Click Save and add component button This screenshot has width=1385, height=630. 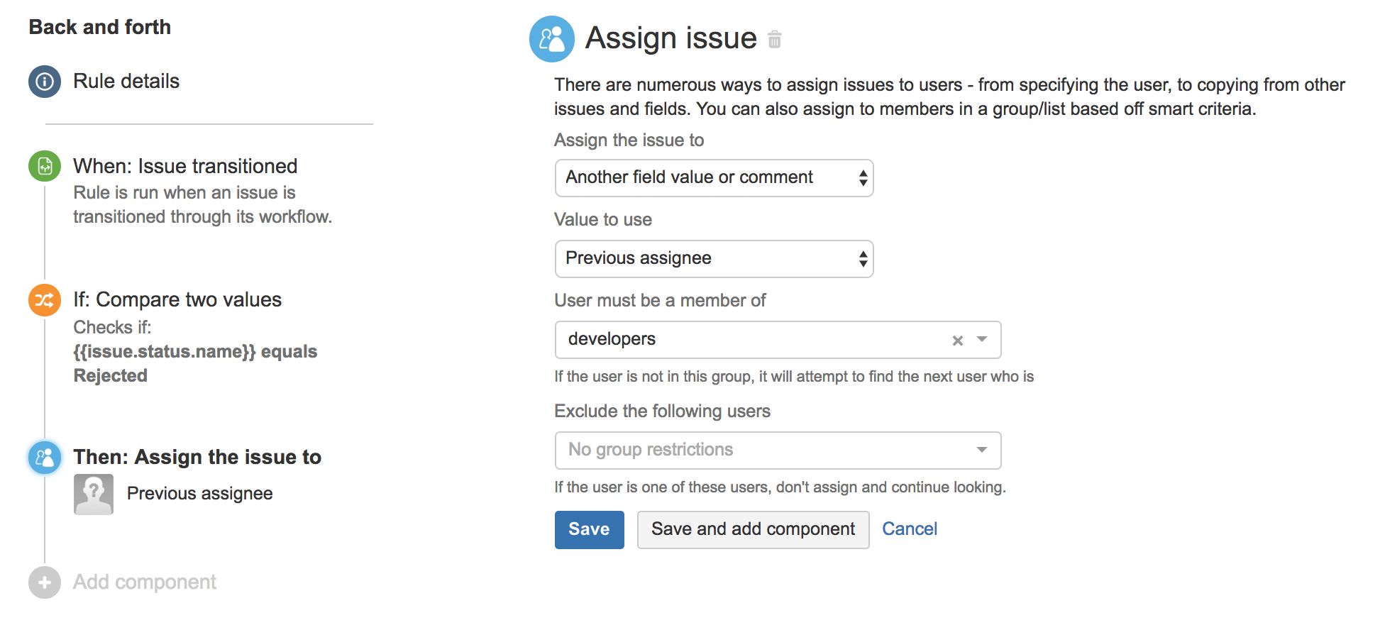(x=754, y=530)
